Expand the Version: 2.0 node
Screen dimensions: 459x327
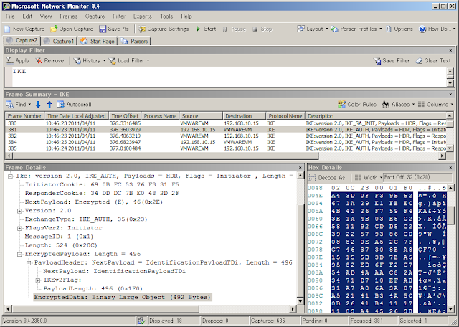point(19,211)
